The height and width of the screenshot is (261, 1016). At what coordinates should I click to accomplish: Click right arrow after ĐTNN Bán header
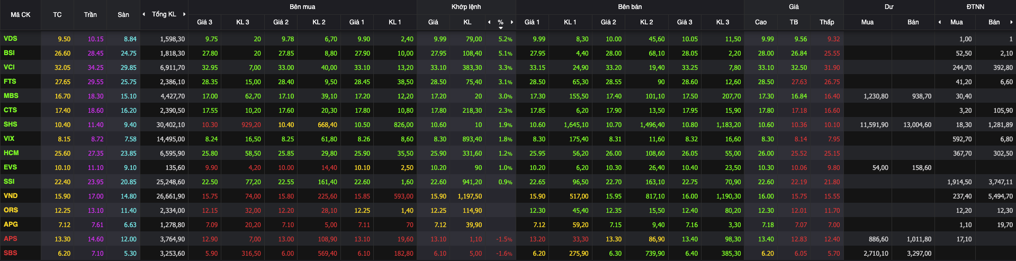[1011, 22]
